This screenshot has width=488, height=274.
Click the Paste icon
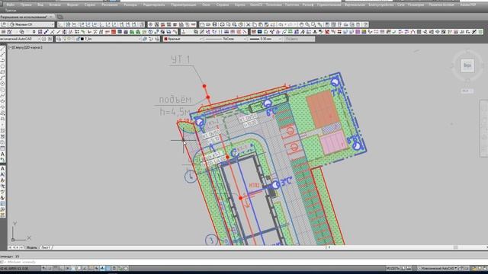(x=261, y=24)
